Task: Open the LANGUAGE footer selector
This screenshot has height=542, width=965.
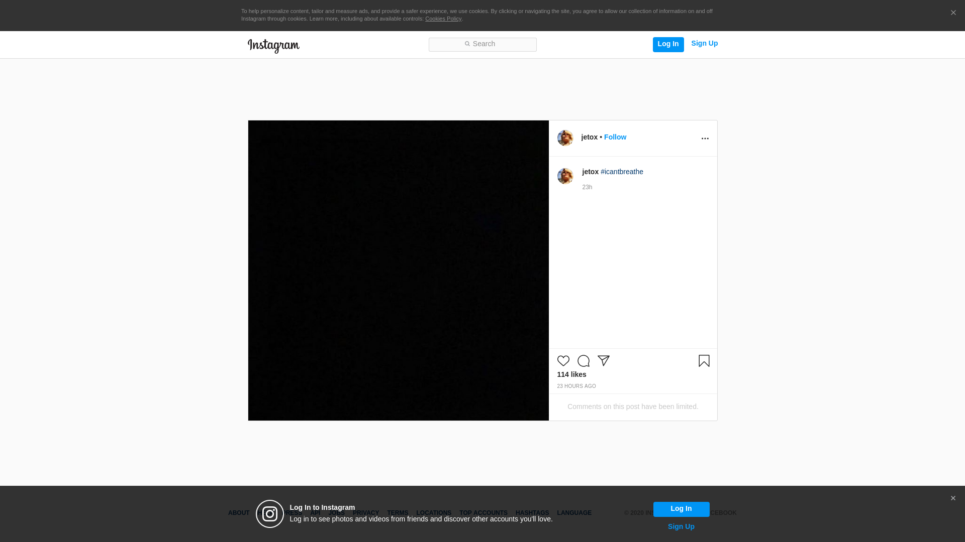Action: click(x=574, y=513)
